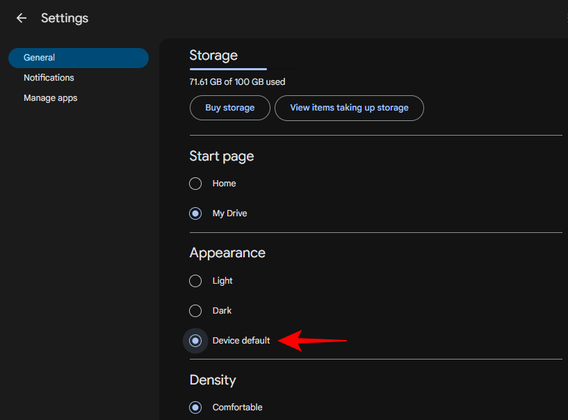
Task: Select the Comfortable density option
Action: 195,407
